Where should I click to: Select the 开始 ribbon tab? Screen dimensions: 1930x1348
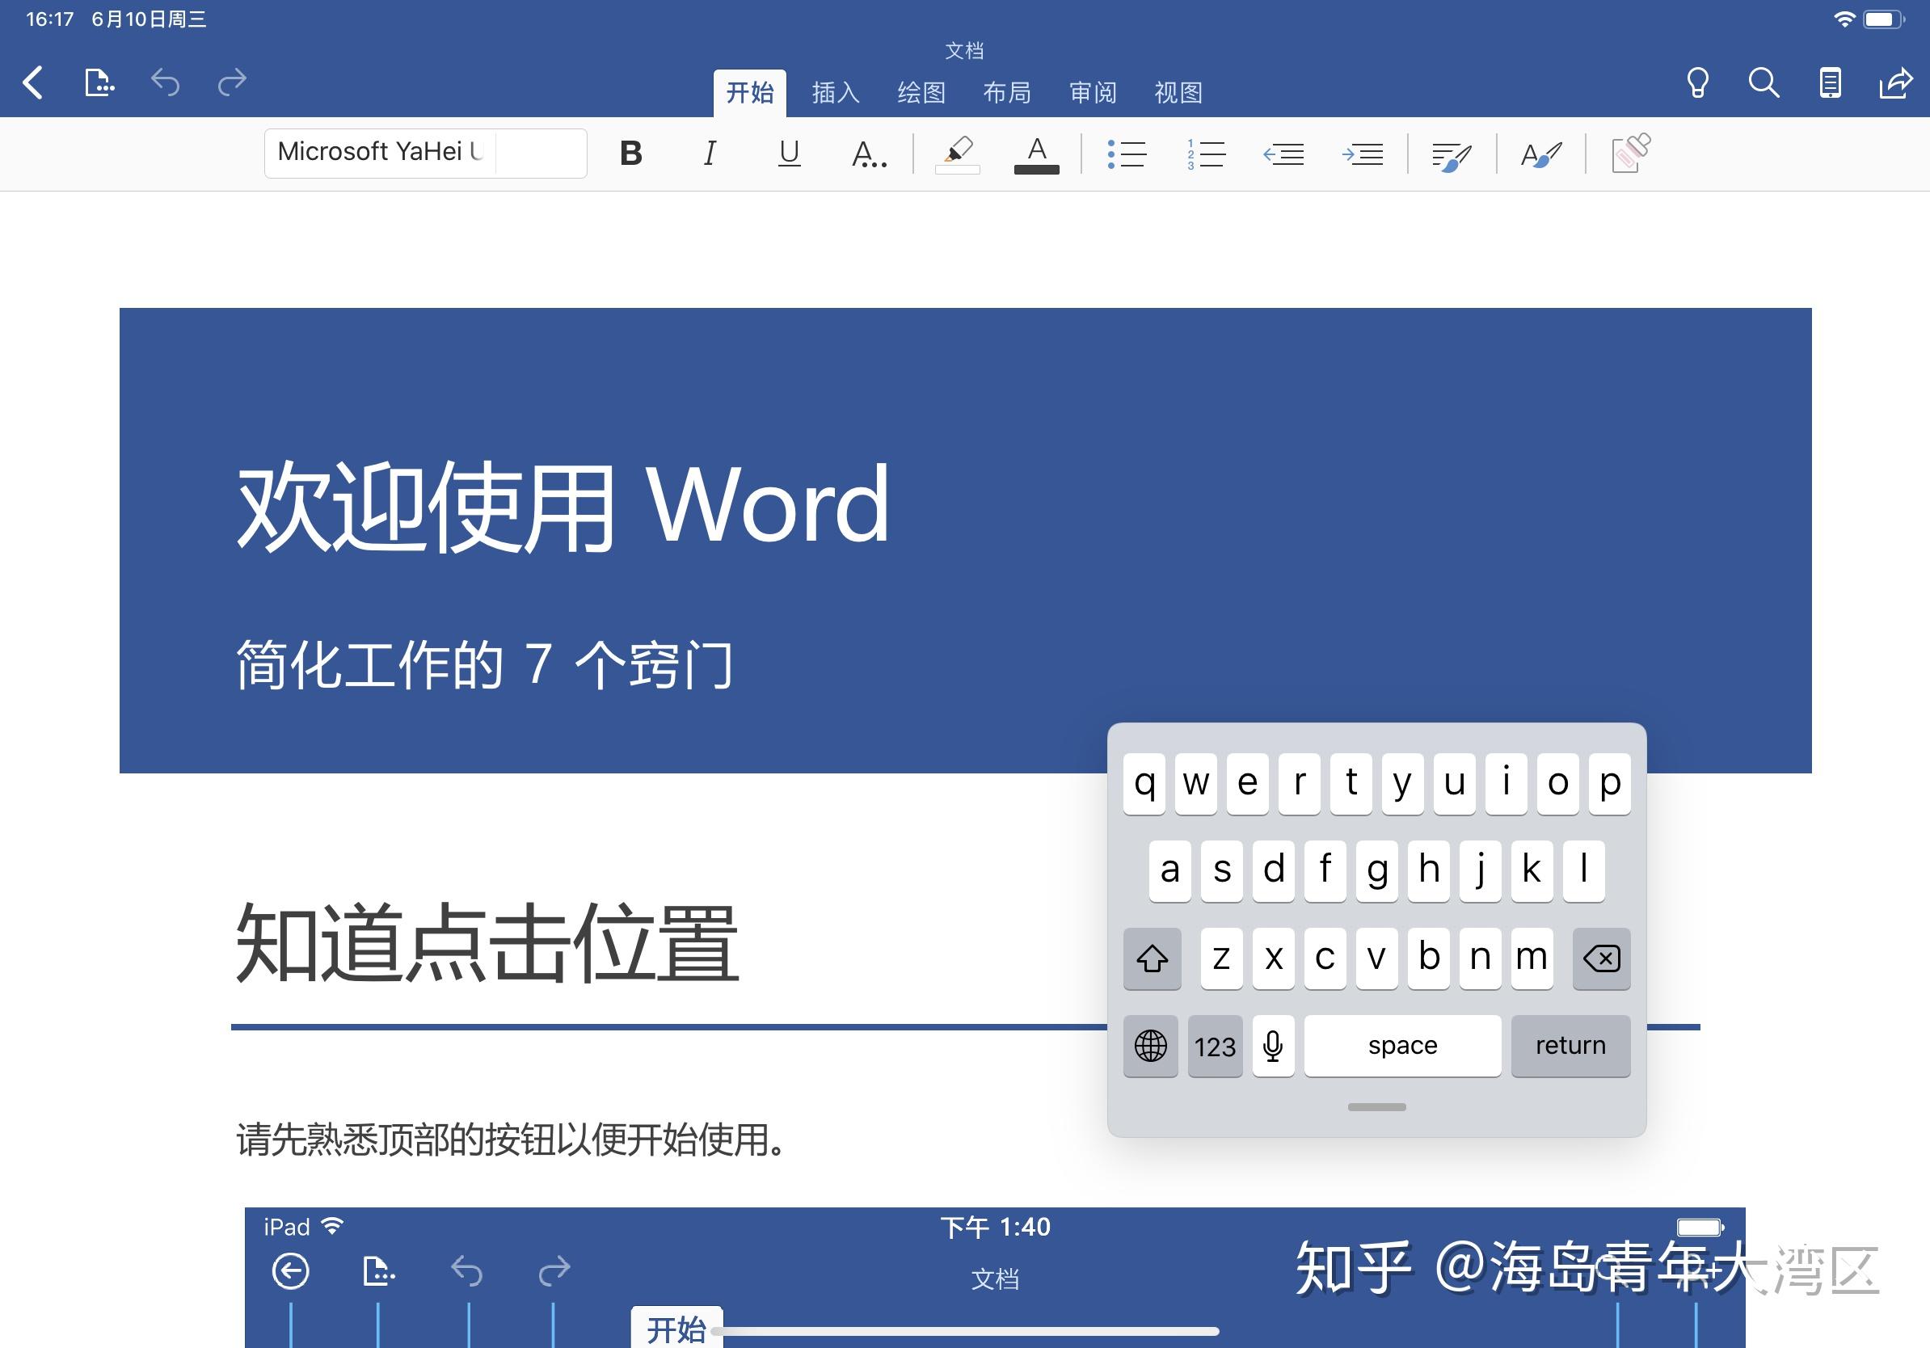click(x=750, y=92)
